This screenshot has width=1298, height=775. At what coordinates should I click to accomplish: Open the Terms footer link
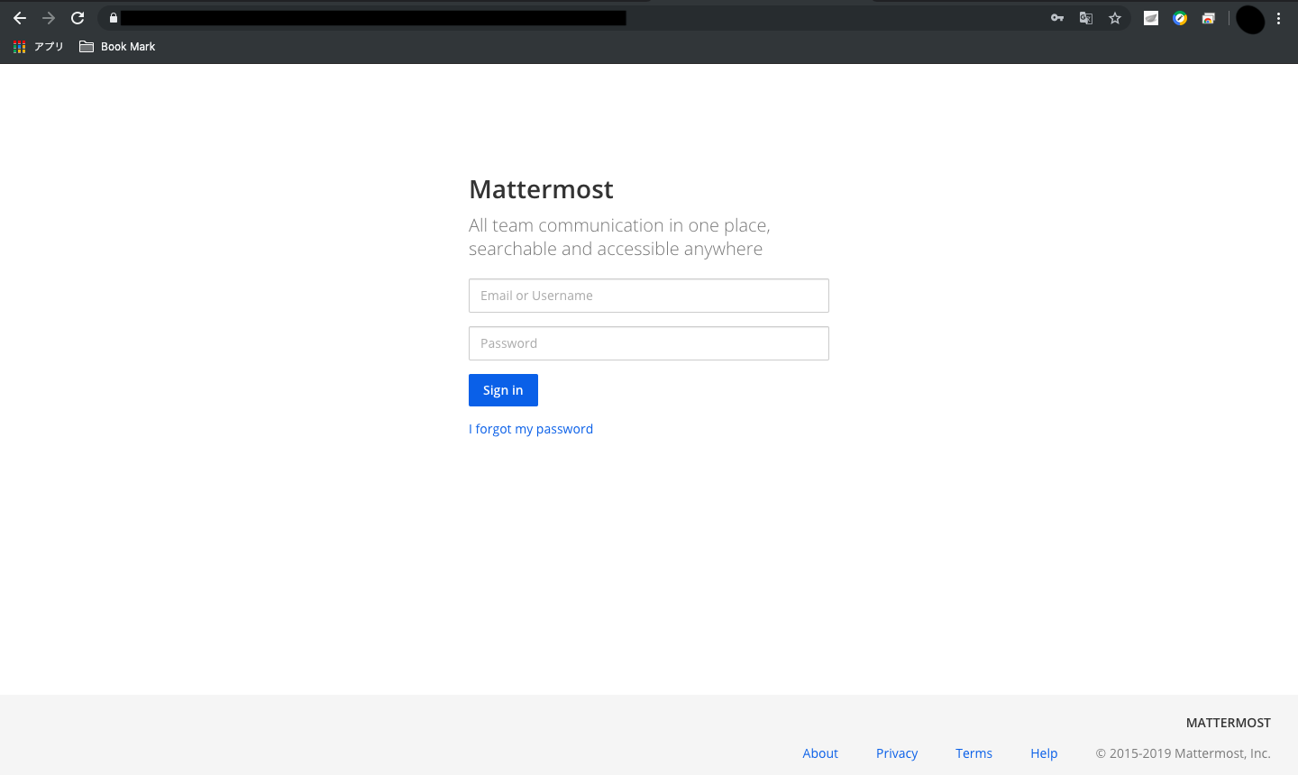[973, 753]
